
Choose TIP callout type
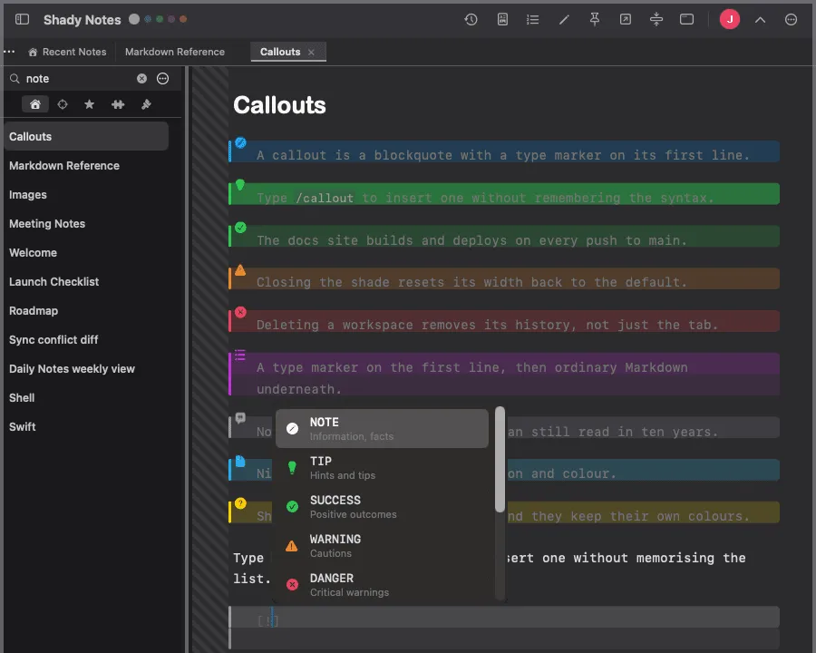pos(382,468)
